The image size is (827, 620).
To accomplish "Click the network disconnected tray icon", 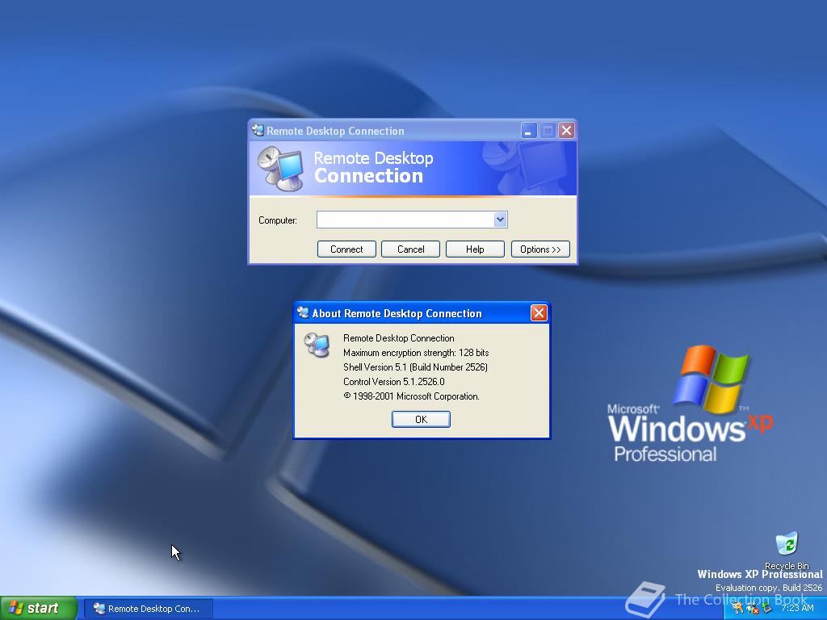I will click(753, 609).
